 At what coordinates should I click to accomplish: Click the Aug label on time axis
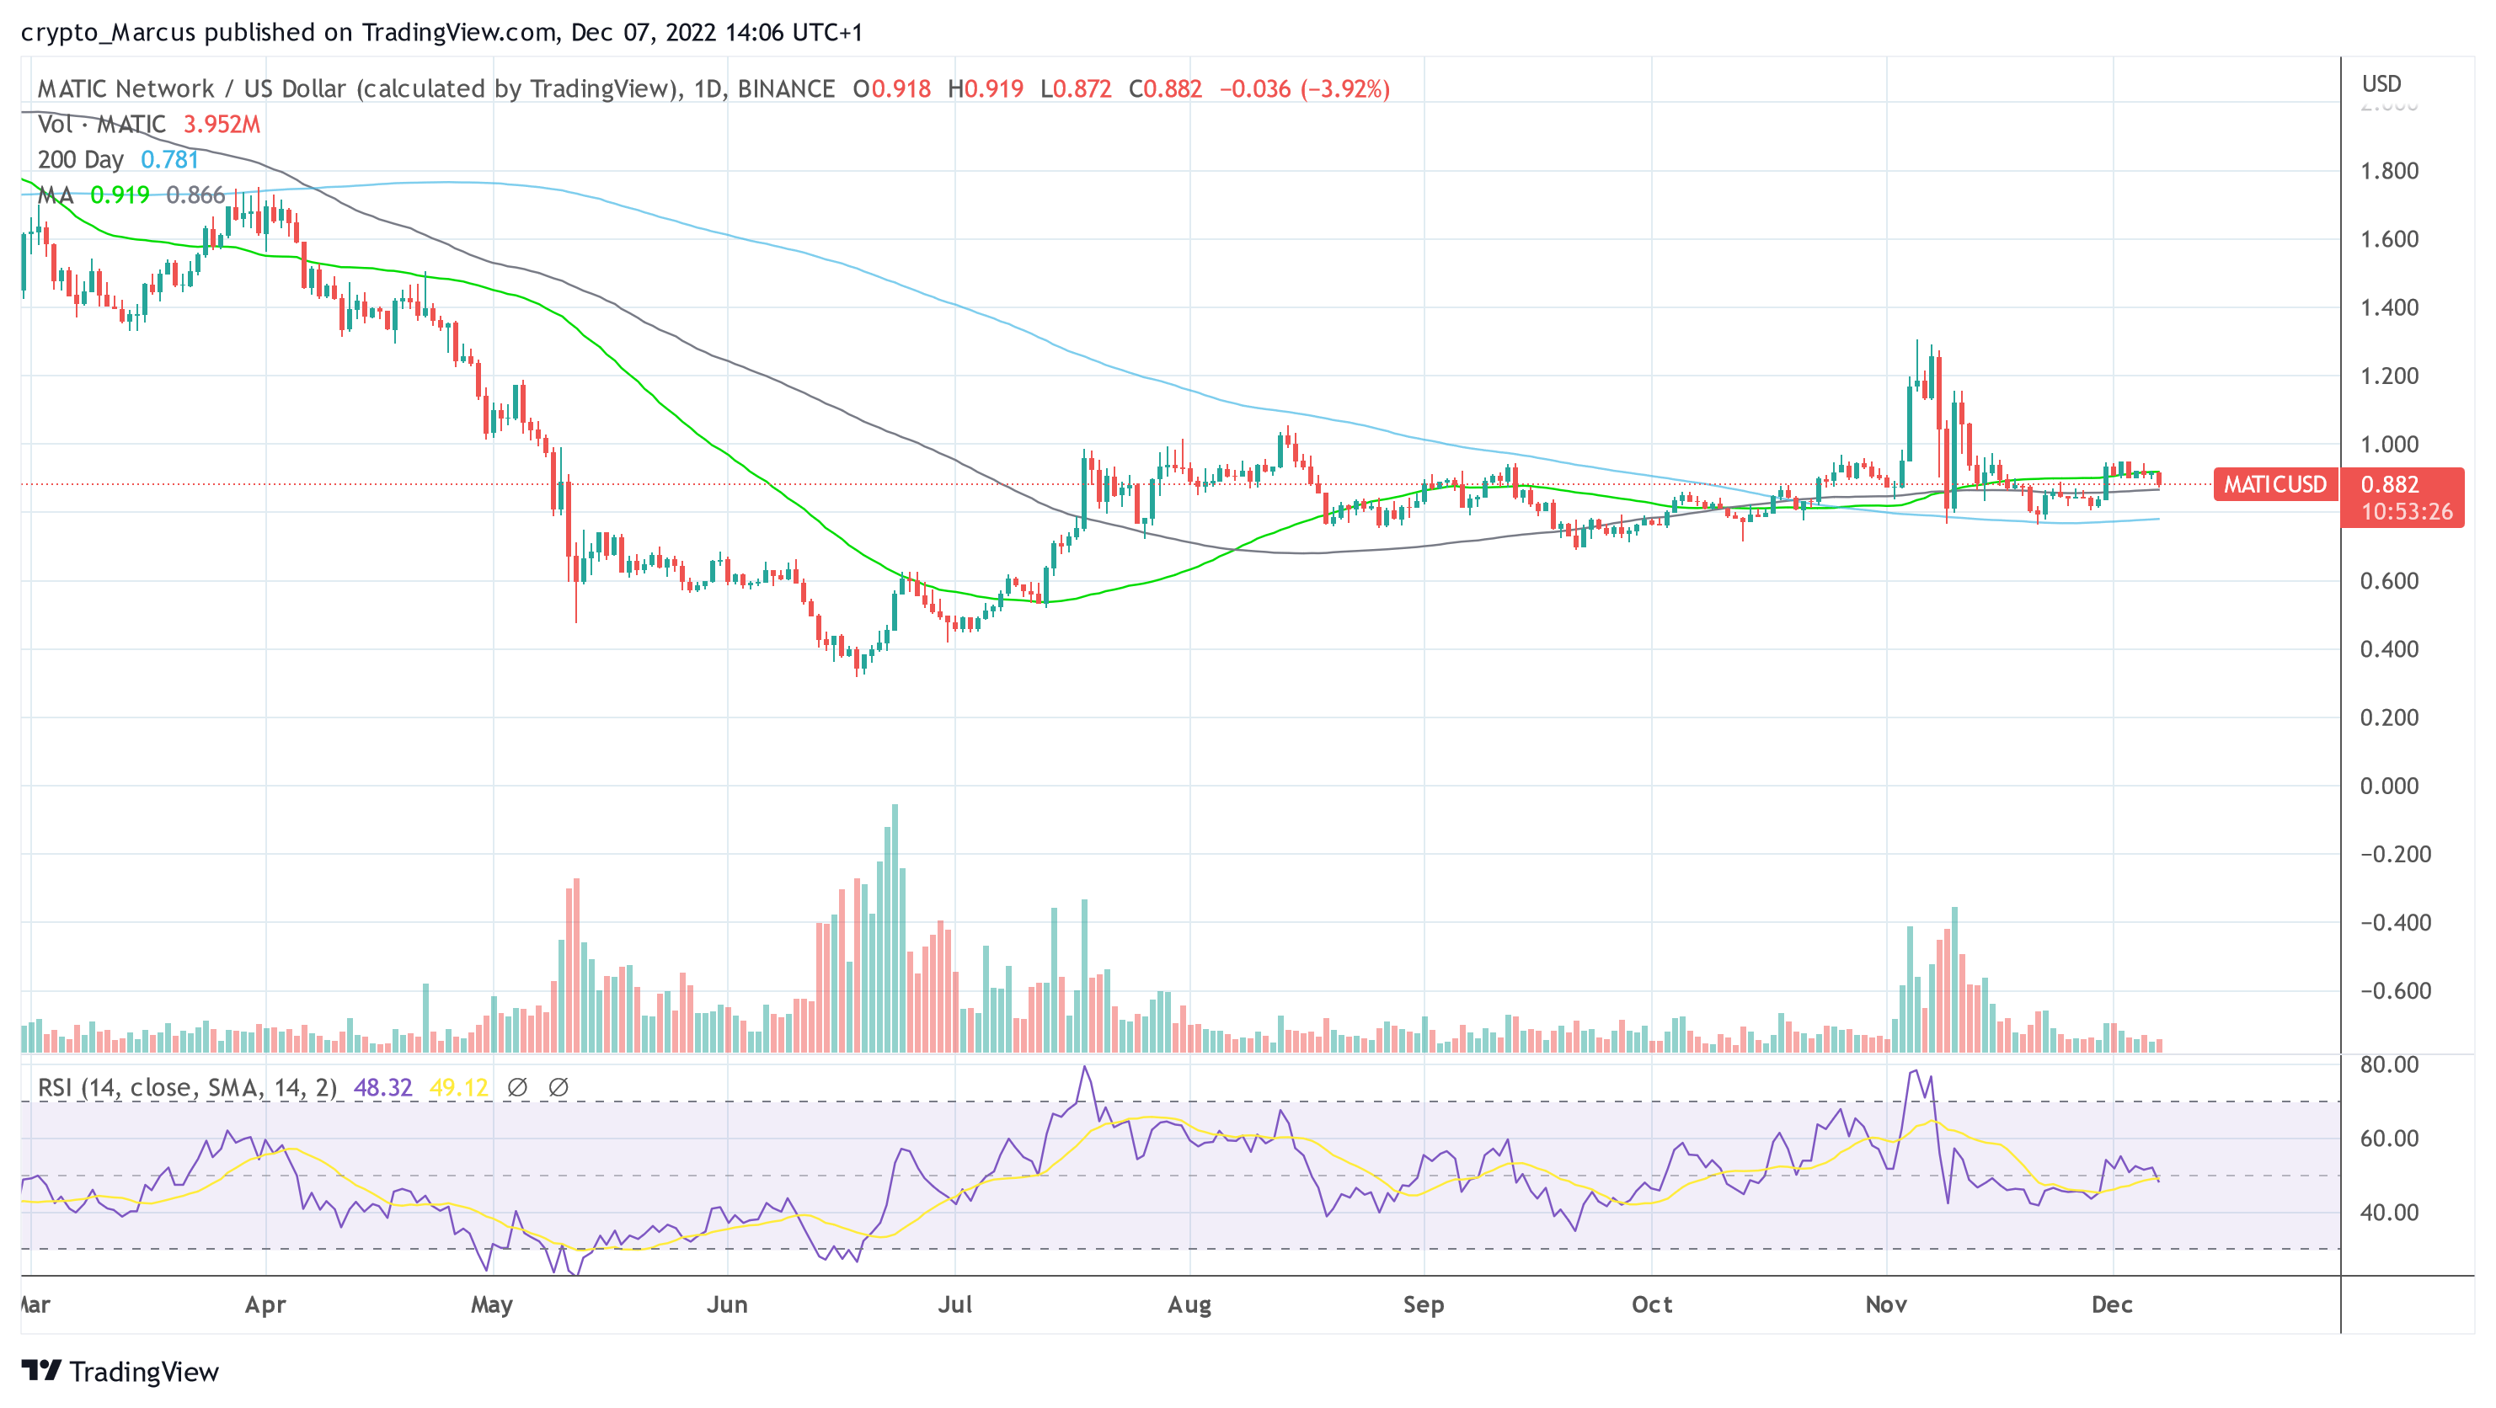click(x=1189, y=1305)
